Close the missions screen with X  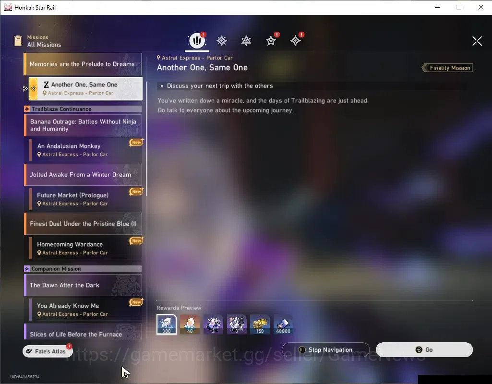477,41
